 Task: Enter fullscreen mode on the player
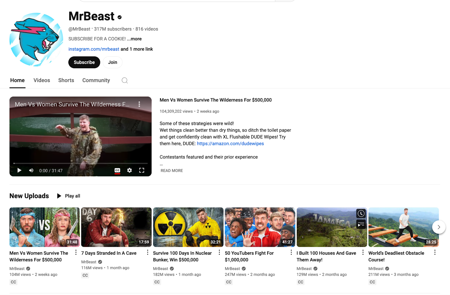pos(142,170)
